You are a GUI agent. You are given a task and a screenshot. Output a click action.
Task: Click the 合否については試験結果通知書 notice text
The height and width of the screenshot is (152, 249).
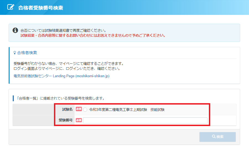coord(63,30)
